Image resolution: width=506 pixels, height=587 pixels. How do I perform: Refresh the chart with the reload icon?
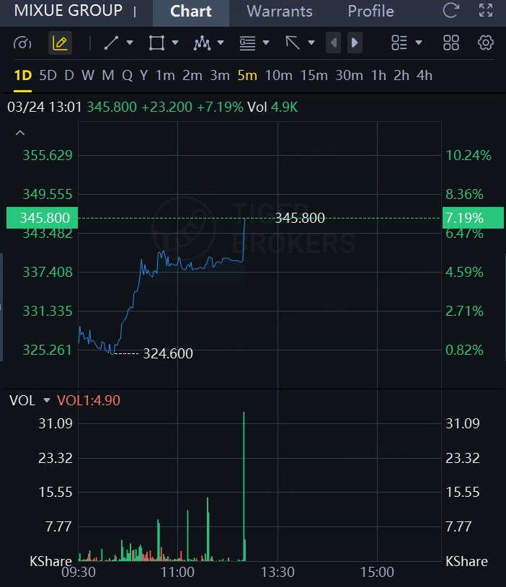pyautogui.click(x=450, y=11)
